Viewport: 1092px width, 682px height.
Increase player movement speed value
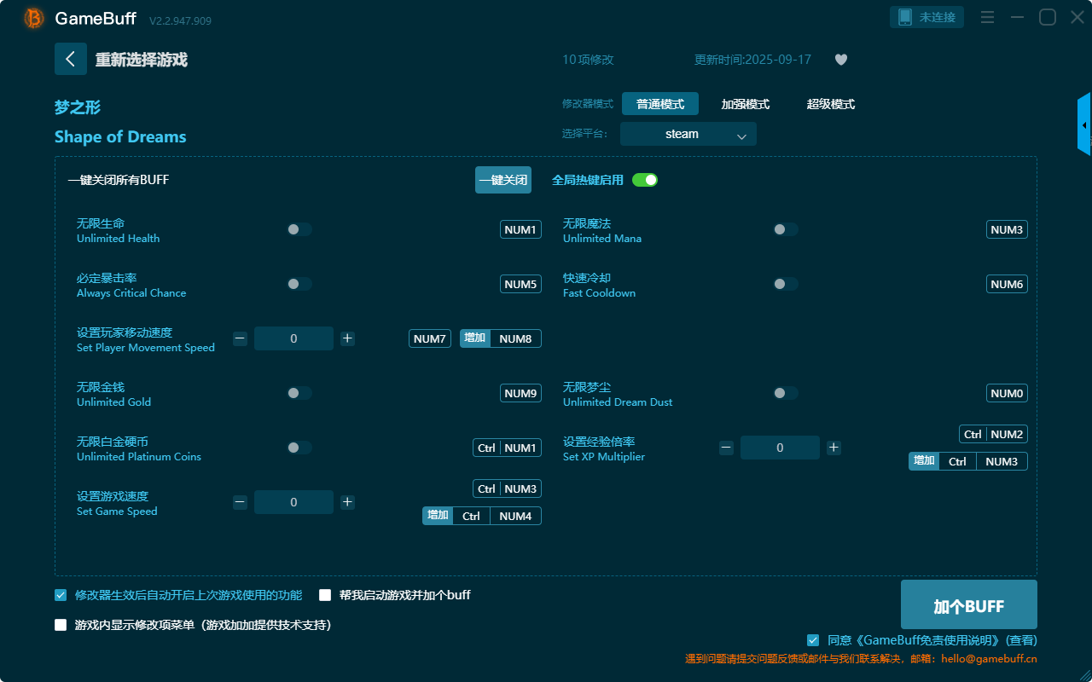coord(347,338)
